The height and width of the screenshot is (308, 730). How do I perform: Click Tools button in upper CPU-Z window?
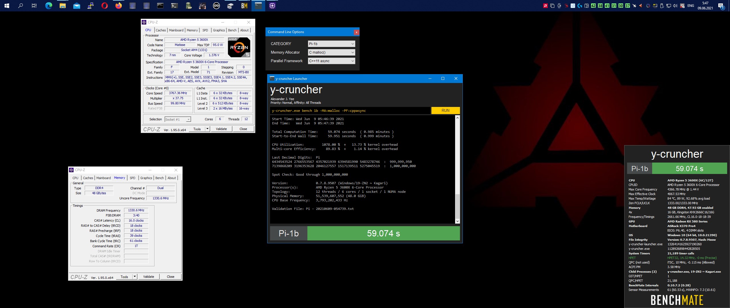coord(197,129)
